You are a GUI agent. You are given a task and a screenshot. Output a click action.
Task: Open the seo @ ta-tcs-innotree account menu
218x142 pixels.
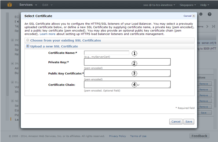(159, 5)
